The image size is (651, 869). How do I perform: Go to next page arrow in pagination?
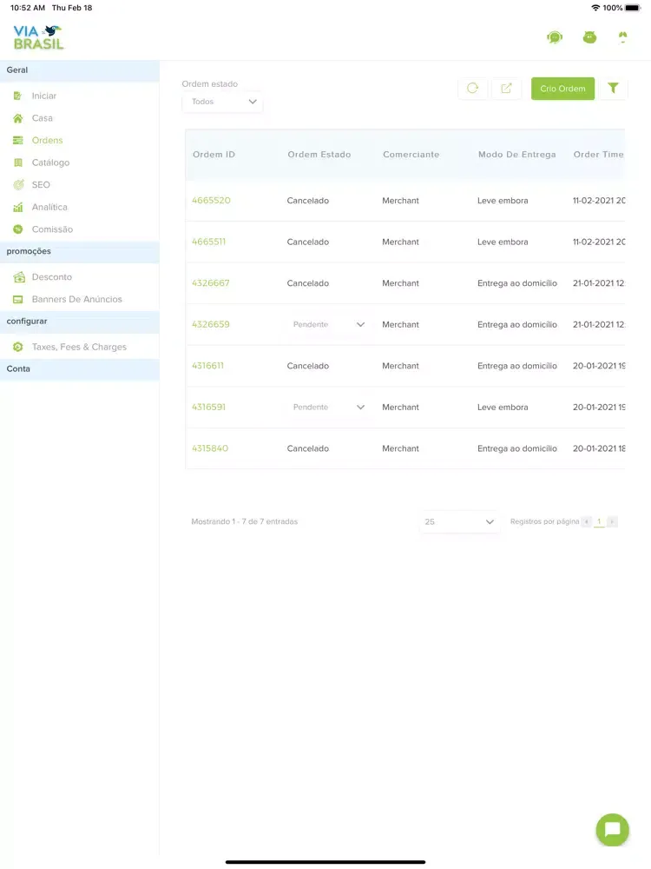click(x=612, y=521)
